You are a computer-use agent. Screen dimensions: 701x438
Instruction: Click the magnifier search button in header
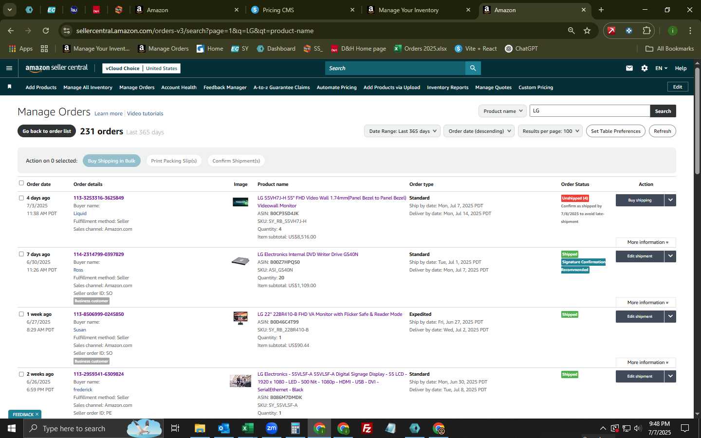473,68
